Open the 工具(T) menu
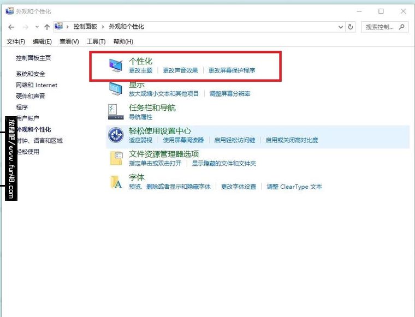The height and width of the screenshot is (317, 415). [x=96, y=41]
